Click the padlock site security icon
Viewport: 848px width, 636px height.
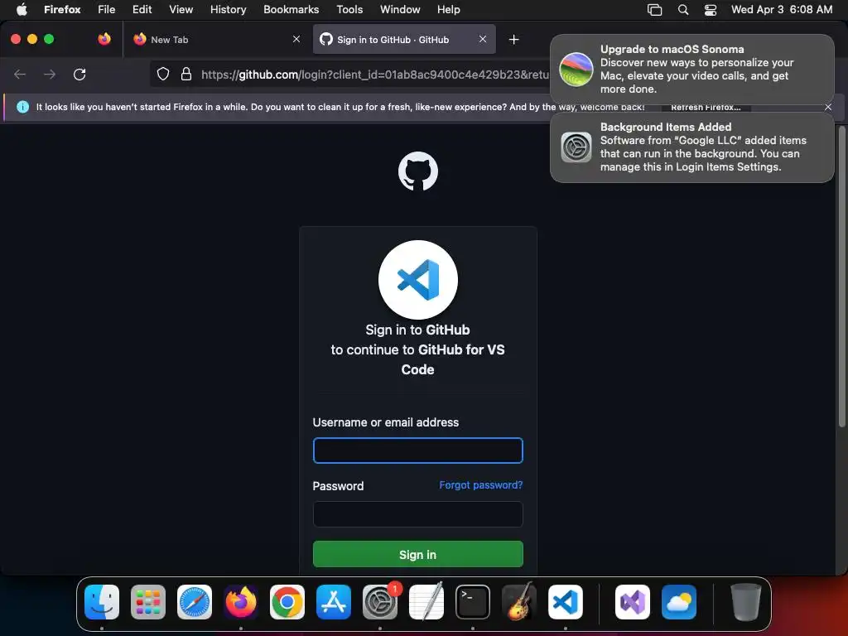(x=186, y=74)
